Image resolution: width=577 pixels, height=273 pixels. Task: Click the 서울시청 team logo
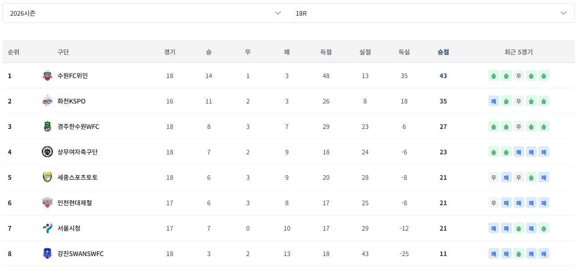pyautogui.click(x=47, y=228)
